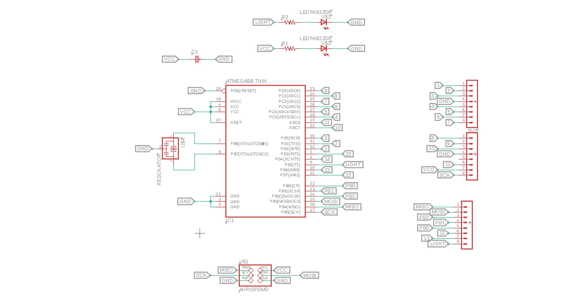578x303 pixels.
Task: Select the R2 resistor symbol
Action: pos(290,23)
